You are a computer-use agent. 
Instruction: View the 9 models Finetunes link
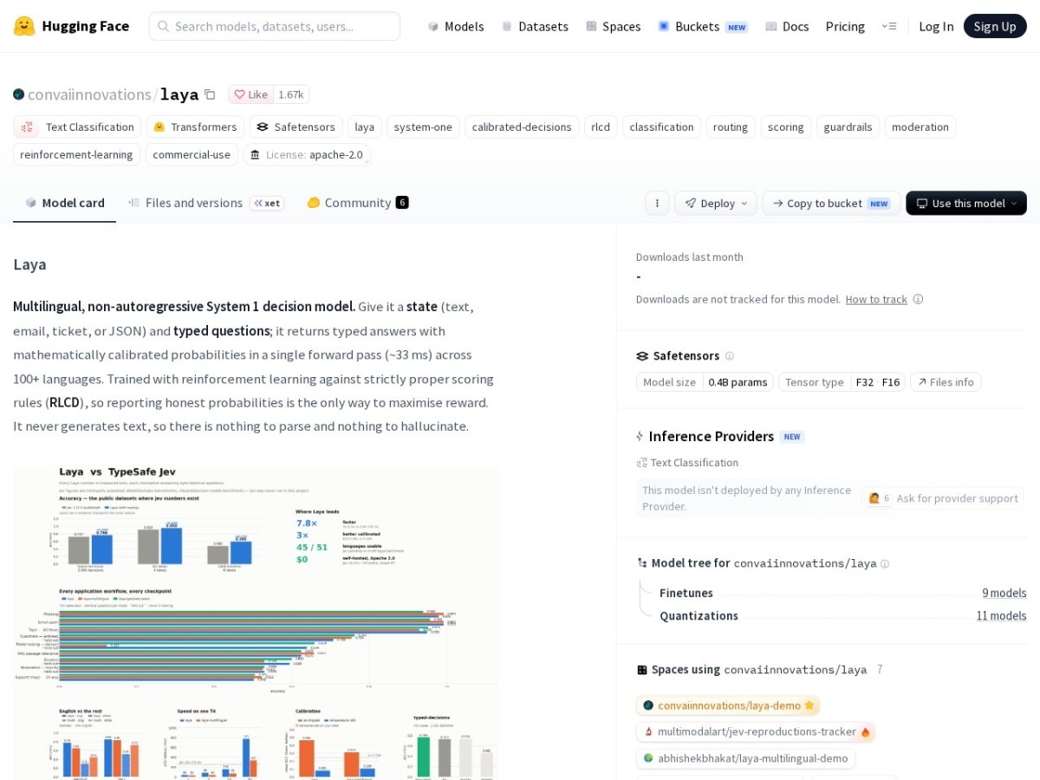coord(1004,593)
